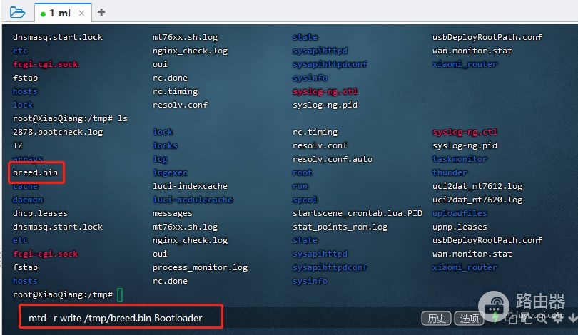Select the breed.bin file name

(x=36, y=172)
